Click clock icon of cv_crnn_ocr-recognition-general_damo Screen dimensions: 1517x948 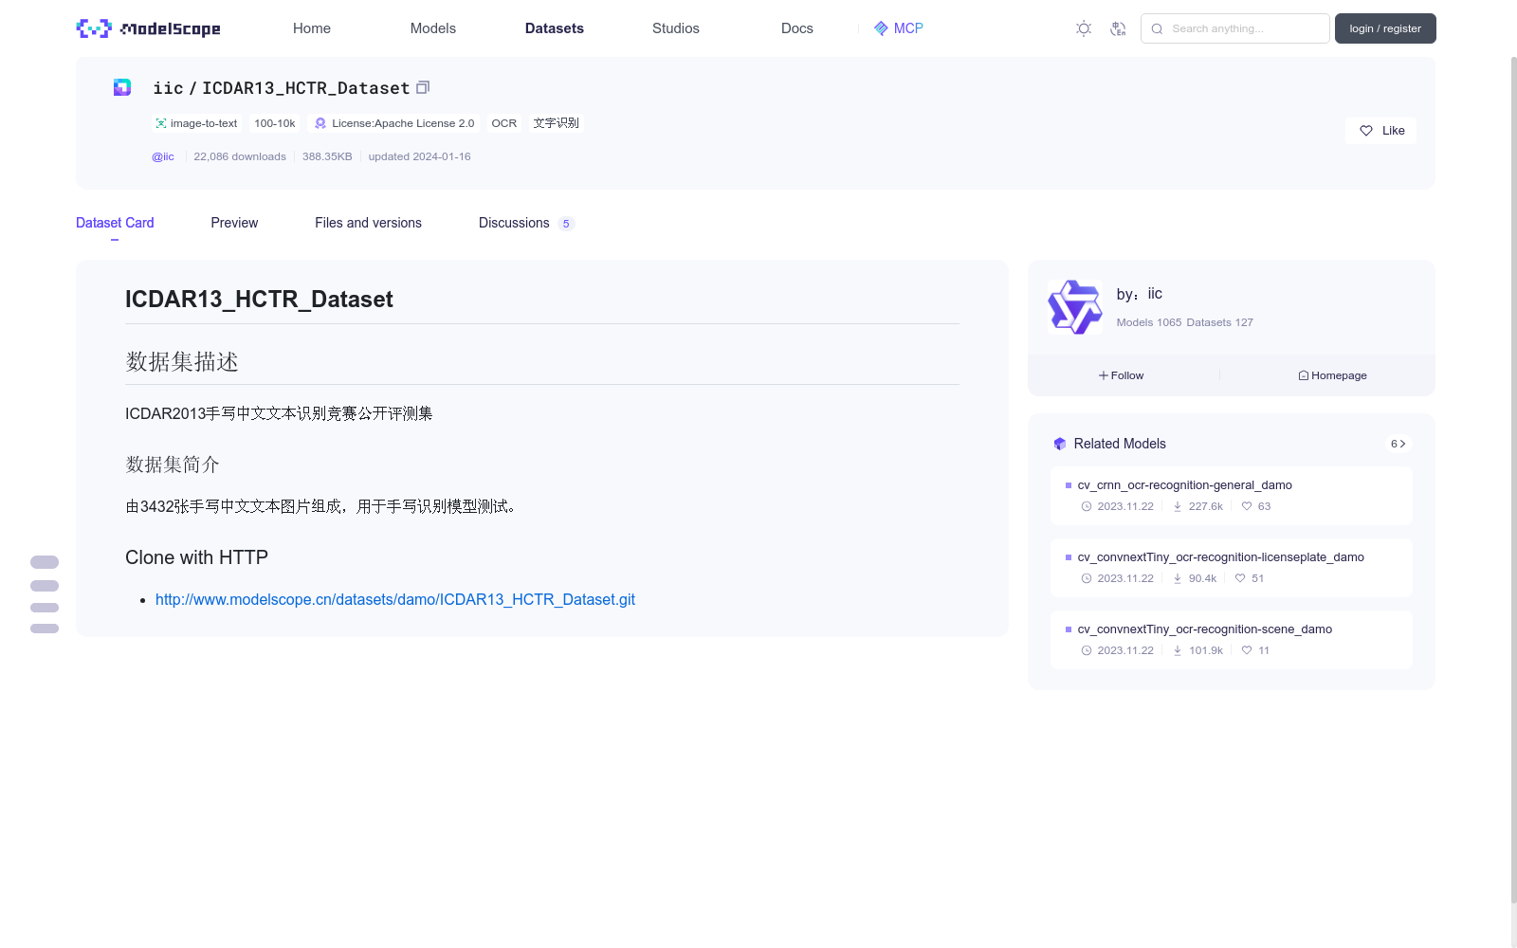point(1087,506)
